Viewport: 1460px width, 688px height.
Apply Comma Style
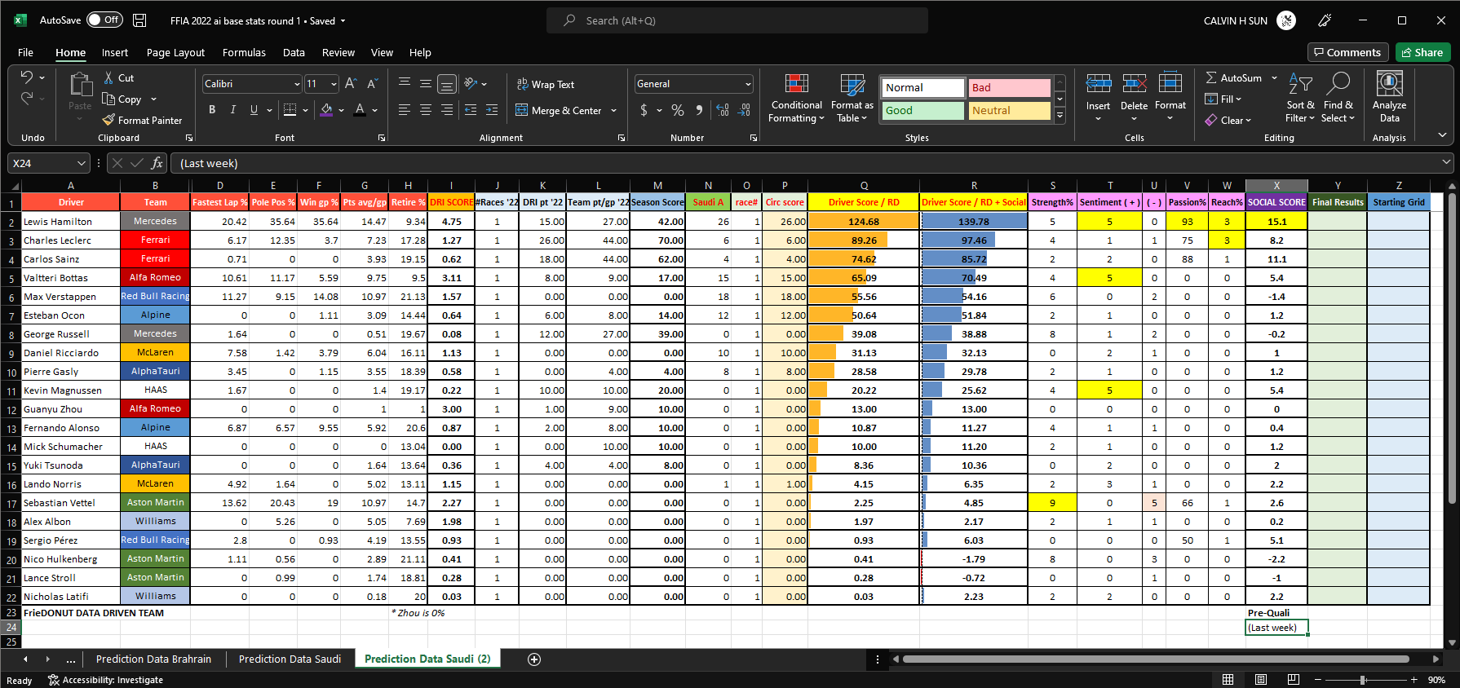(x=699, y=109)
